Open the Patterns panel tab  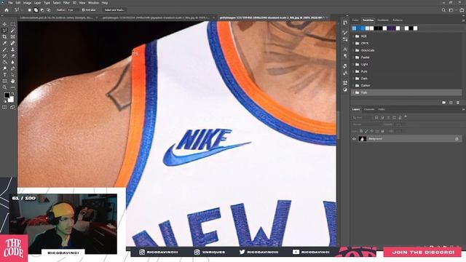tap(398, 20)
